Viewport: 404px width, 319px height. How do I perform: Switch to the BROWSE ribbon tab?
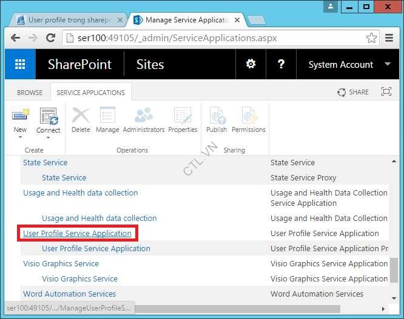coord(30,93)
